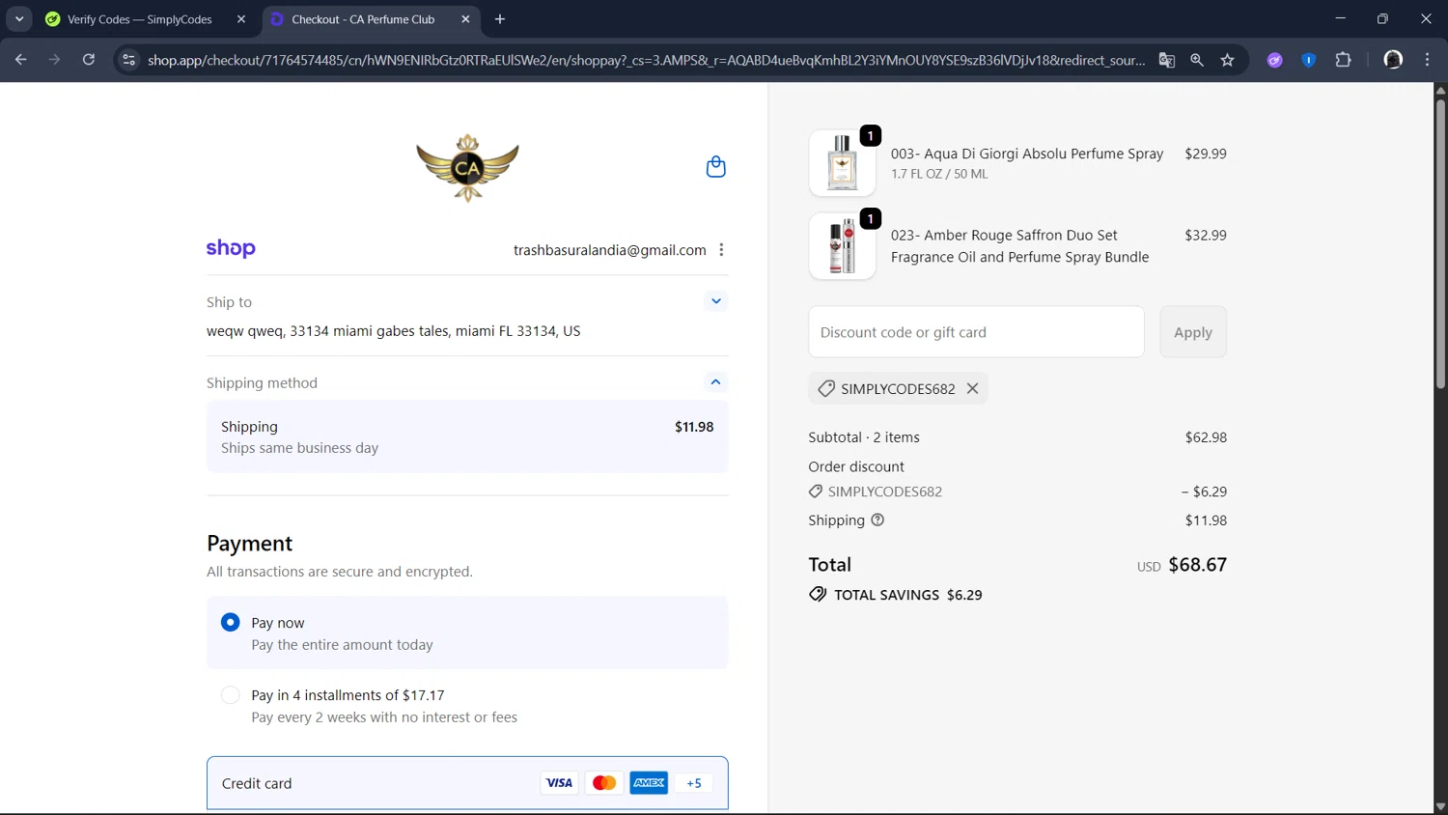Reload the checkout page
Viewport: 1448px width, 815px height.
(x=89, y=60)
